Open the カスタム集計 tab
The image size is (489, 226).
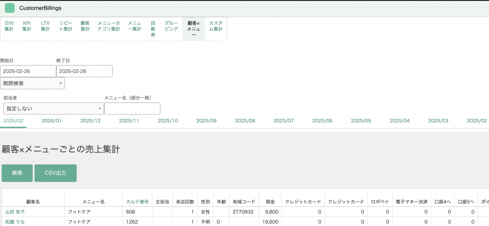216,26
